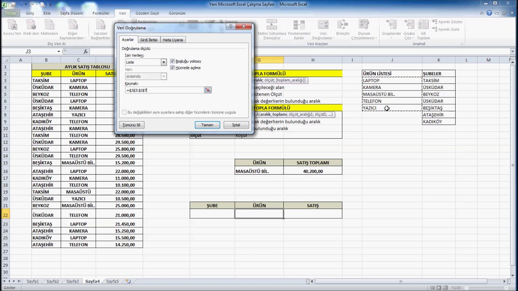
Task: Switch to Giriş ribbon tab
Action: click(x=30, y=13)
